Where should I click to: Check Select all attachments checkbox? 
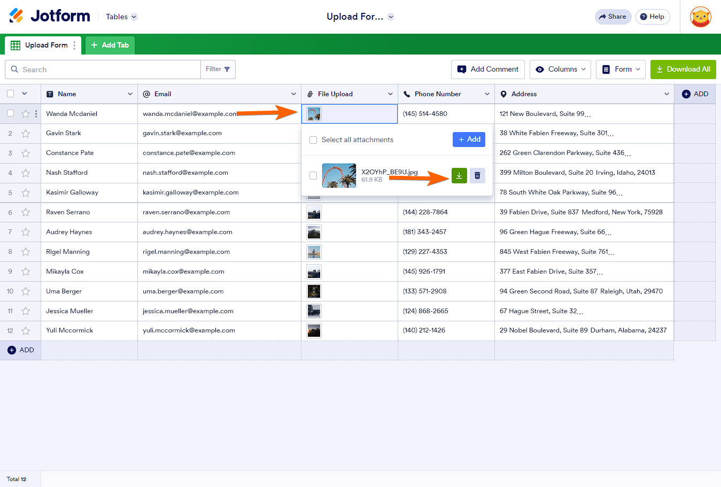[x=313, y=140]
